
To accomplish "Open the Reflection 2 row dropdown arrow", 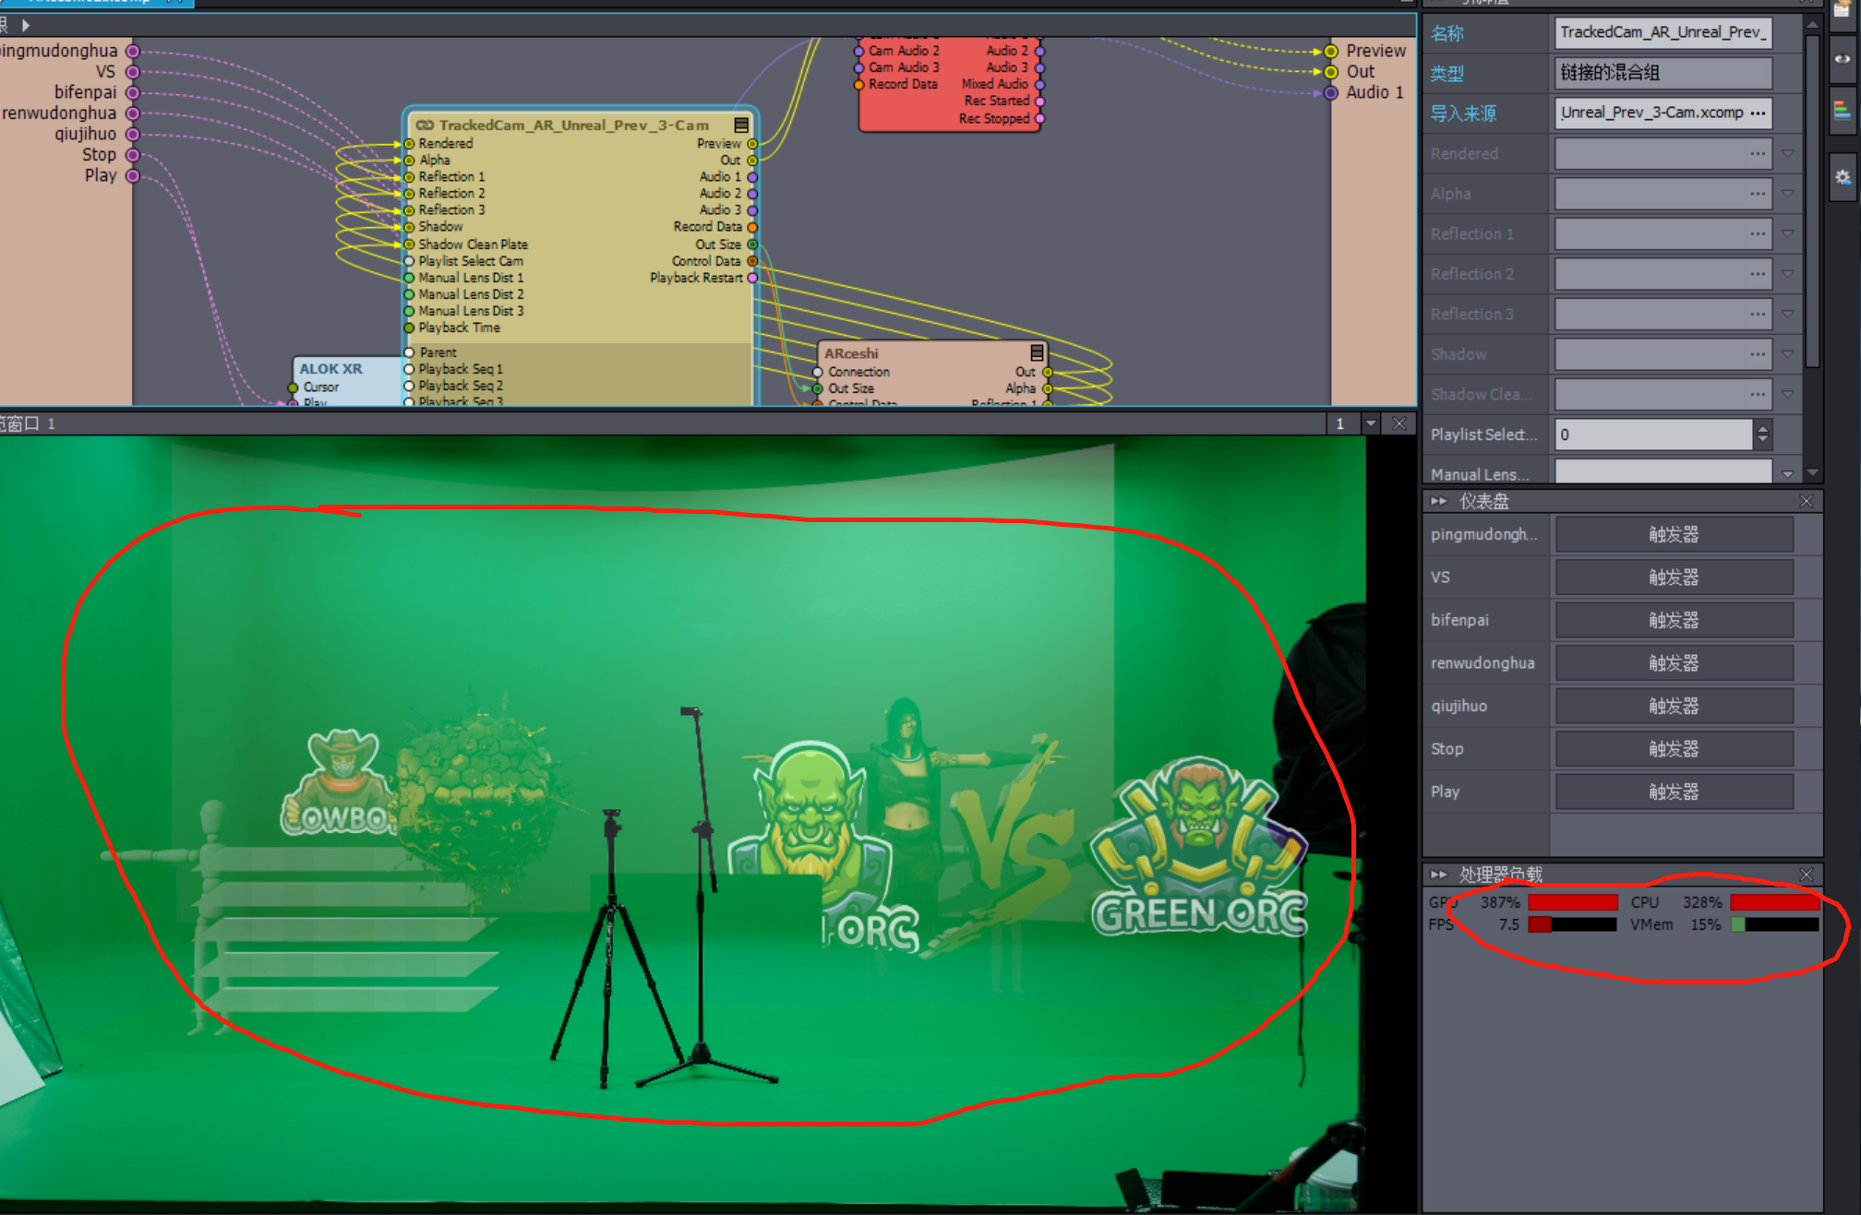I will [x=1788, y=274].
